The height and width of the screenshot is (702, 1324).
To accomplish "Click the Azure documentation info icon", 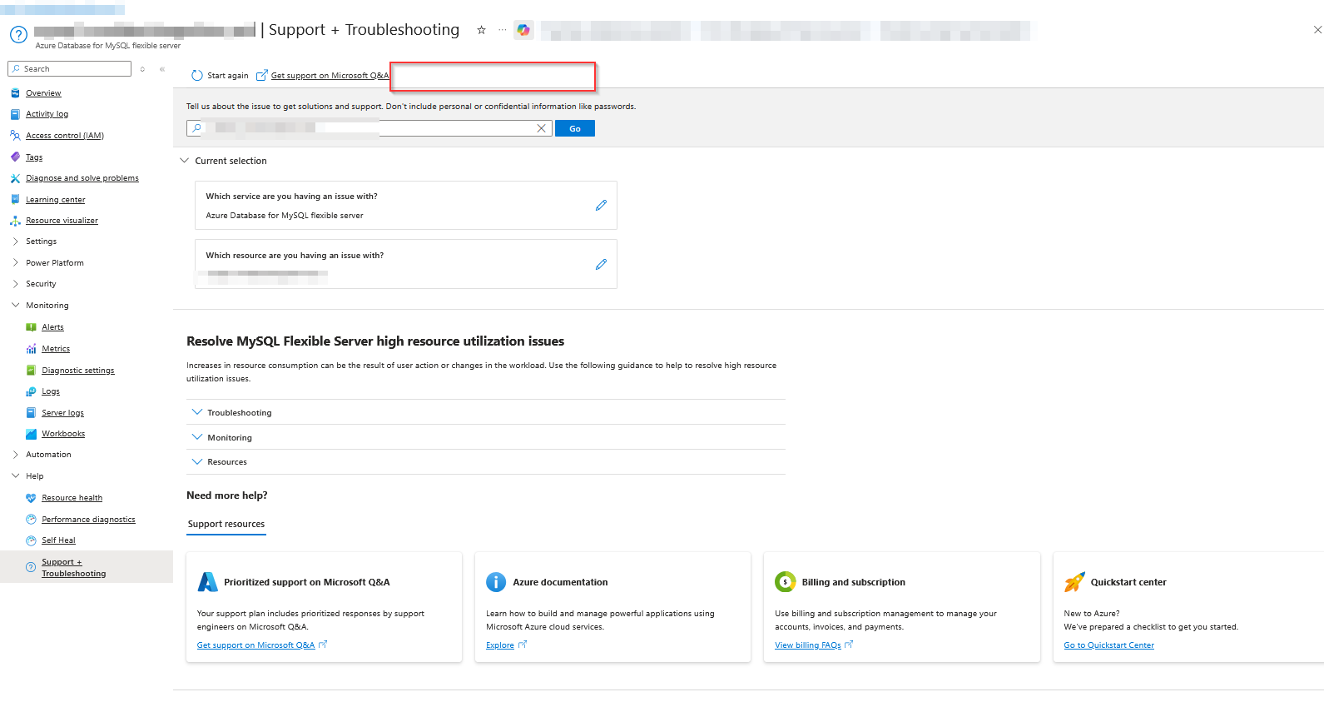I will point(496,582).
